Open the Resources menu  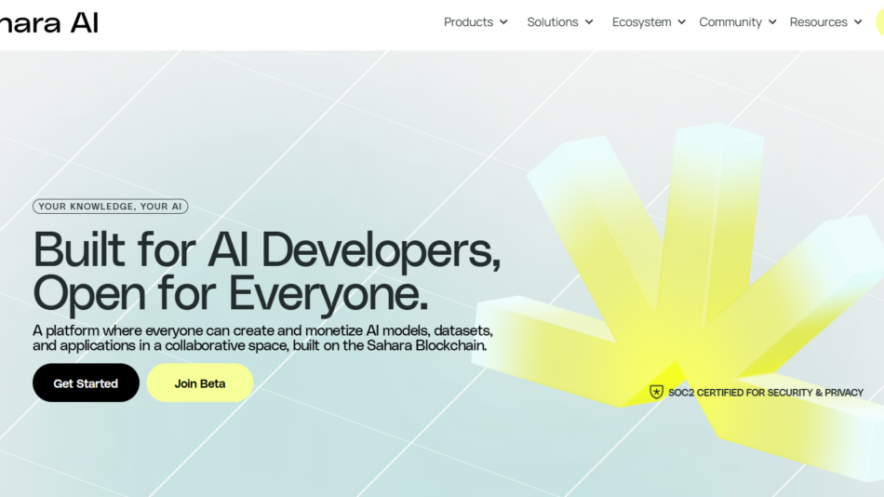818,22
